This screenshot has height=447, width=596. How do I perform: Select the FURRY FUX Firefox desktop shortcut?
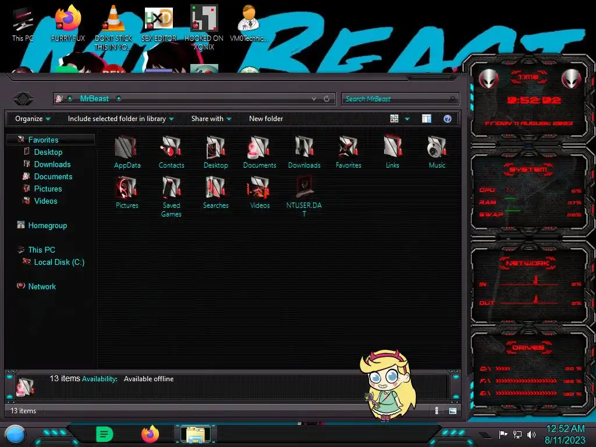coord(68,23)
